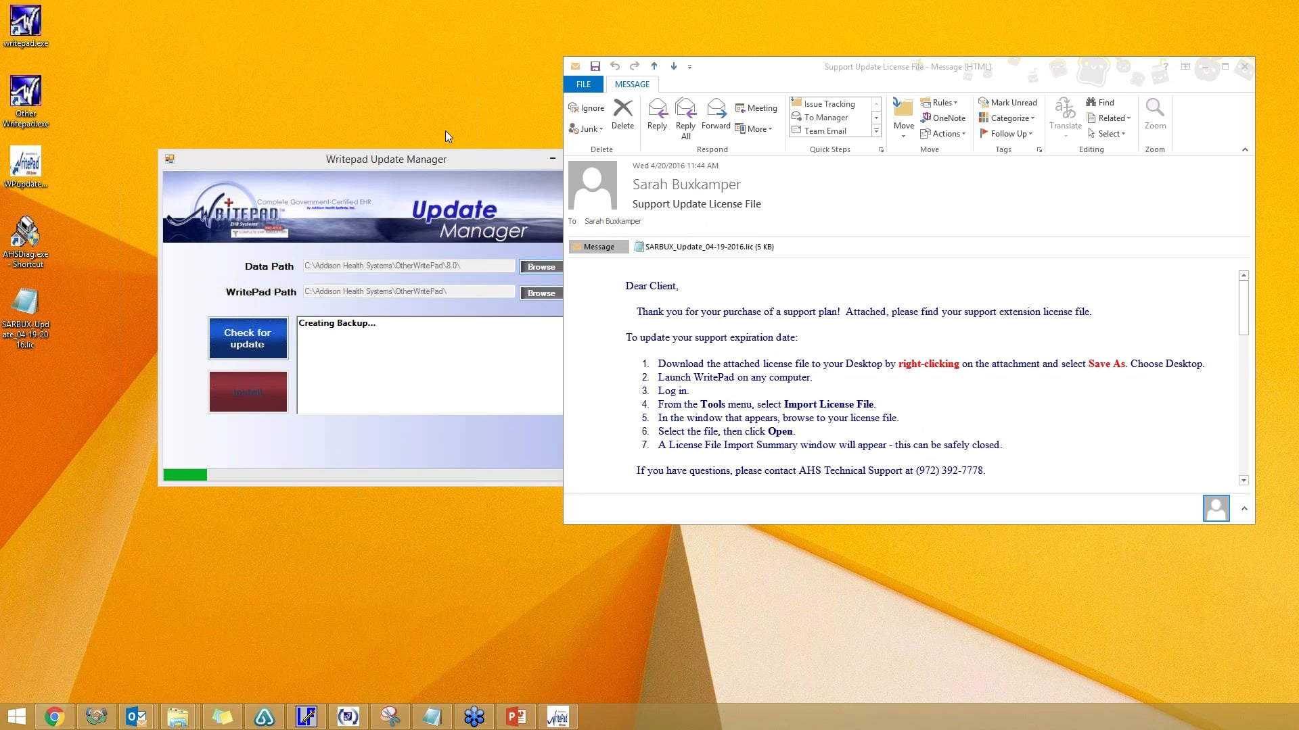Image resolution: width=1299 pixels, height=730 pixels.
Task: Switch to the MESSAGE ribbon tab
Action: 632,84
